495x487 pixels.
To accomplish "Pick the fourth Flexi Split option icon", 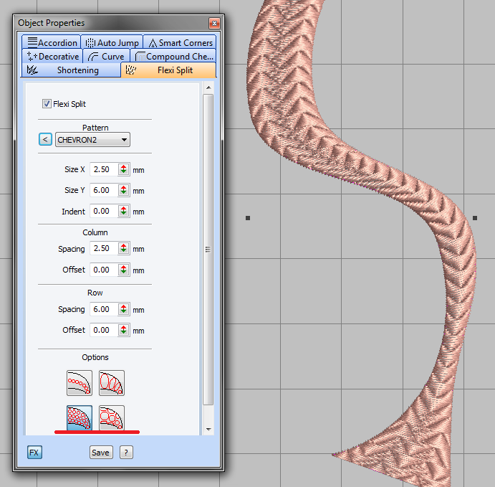I will tap(112, 417).
